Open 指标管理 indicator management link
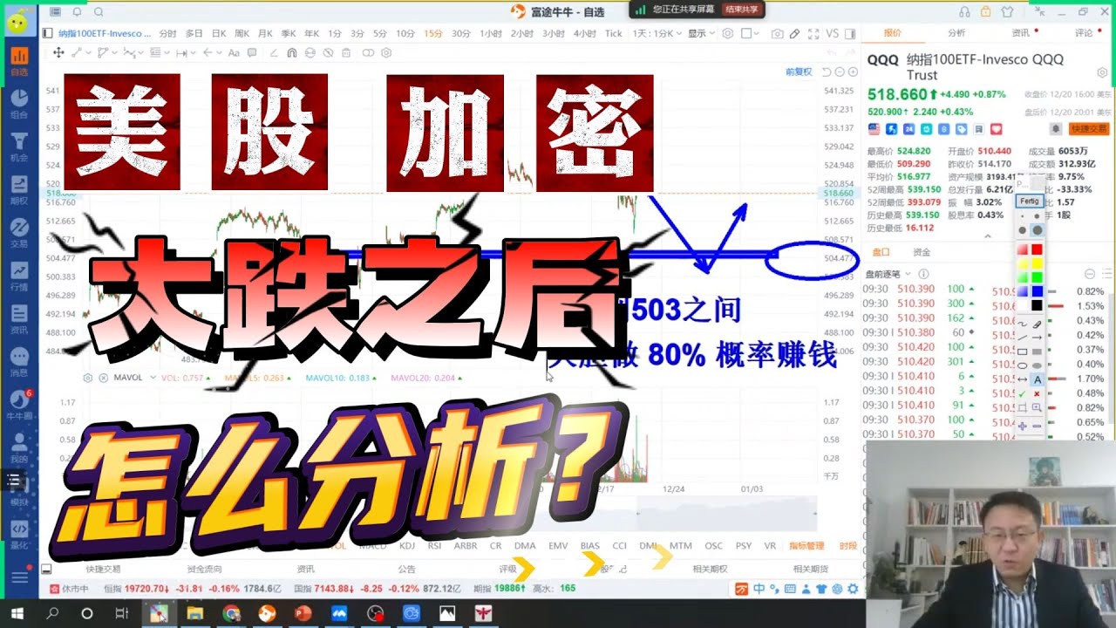Screen dimensions: 1116x628 coord(806,546)
